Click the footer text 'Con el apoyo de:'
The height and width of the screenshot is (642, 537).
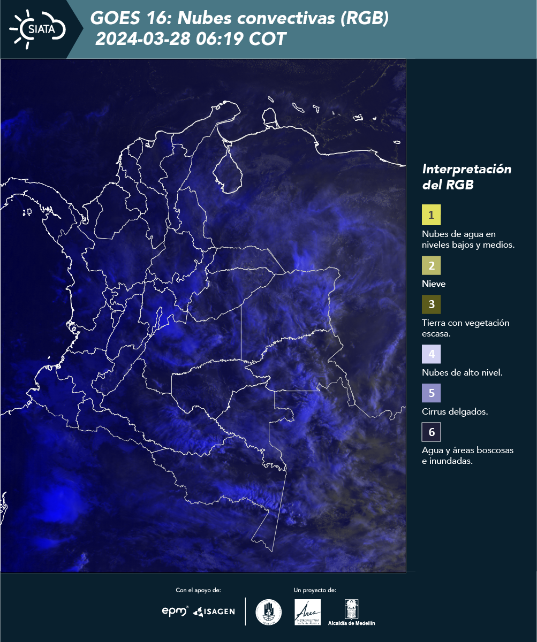tap(198, 590)
